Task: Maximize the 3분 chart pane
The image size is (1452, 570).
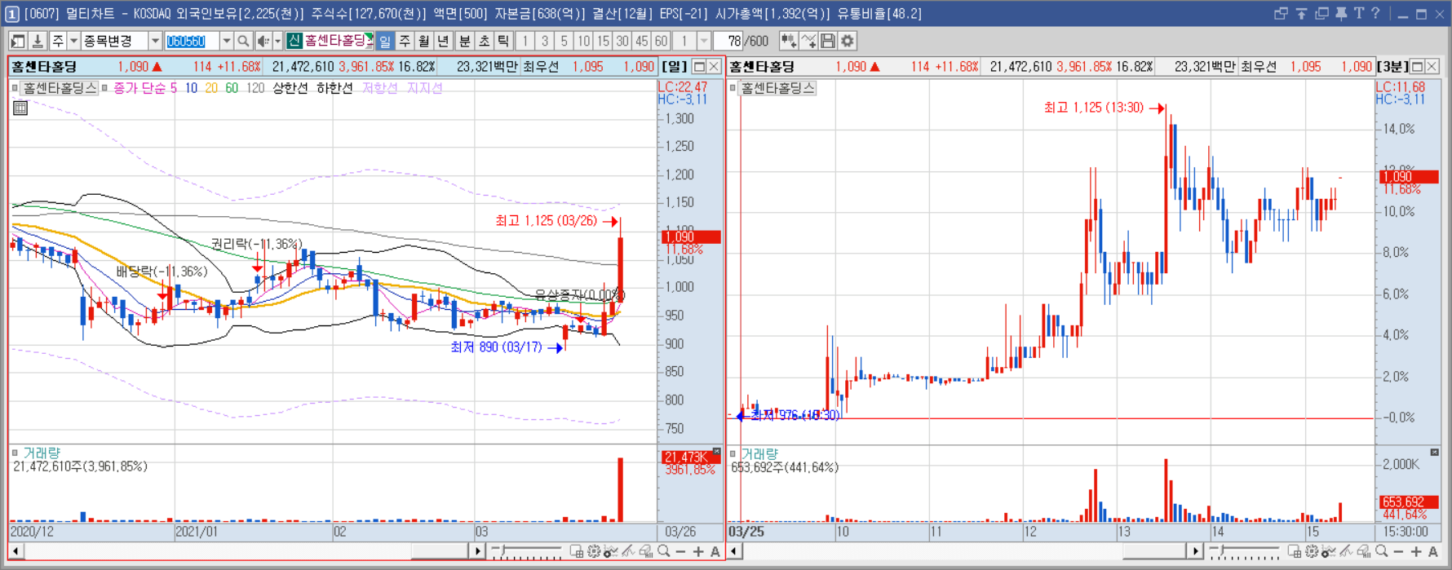Action: point(1417,67)
